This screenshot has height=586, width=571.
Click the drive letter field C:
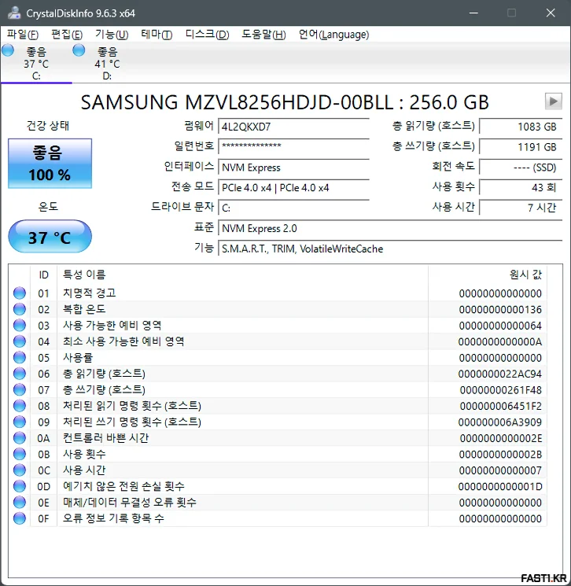(x=293, y=208)
